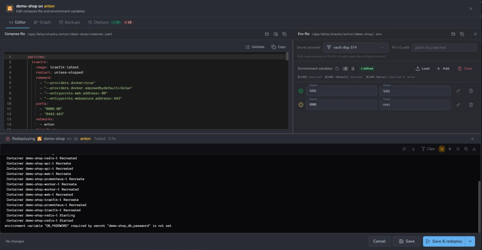Viewport: 482px width, 250px height.
Task: Click the Environment variables help icon
Action: point(337,69)
